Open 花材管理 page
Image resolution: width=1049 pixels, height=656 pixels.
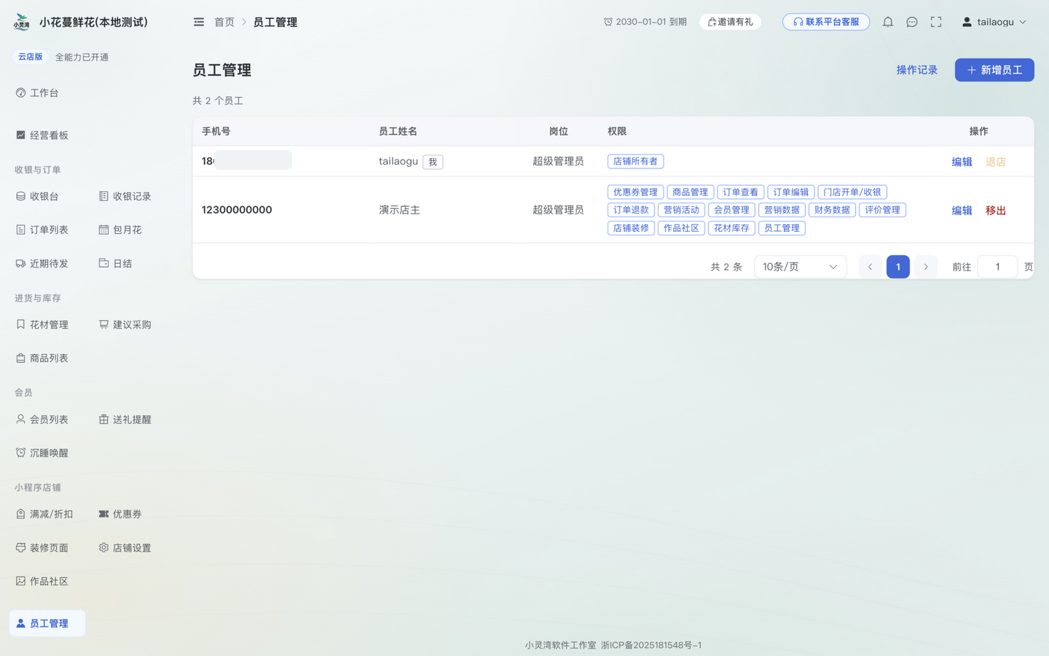(42, 324)
